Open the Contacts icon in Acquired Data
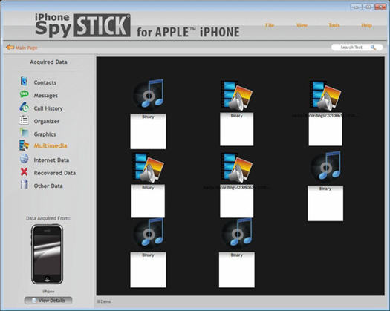 point(24,82)
